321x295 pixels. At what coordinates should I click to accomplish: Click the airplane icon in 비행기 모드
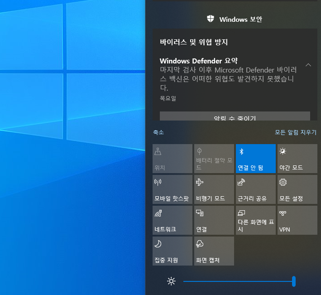(x=200, y=182)
